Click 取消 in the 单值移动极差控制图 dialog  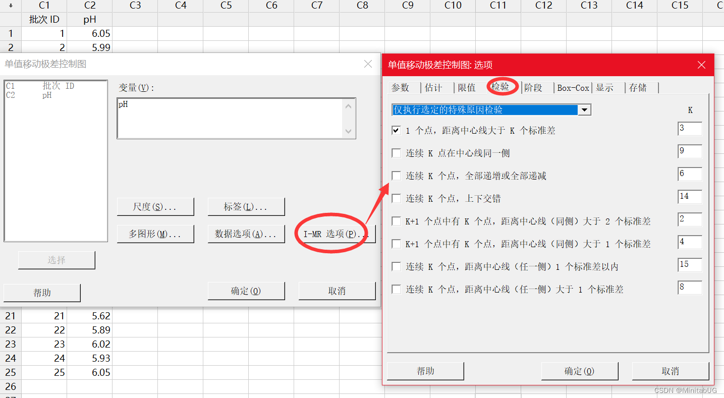coord(337,291)
